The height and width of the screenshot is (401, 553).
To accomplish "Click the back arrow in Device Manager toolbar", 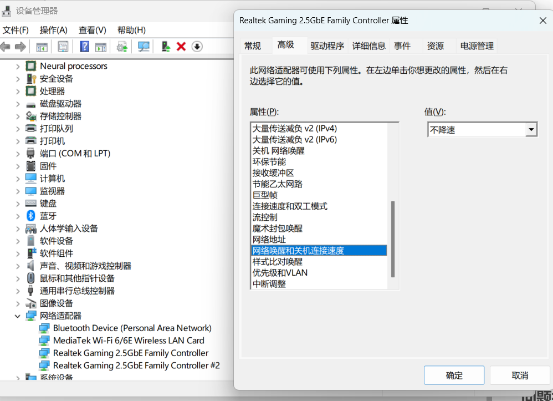I will [x=5, y=47].
